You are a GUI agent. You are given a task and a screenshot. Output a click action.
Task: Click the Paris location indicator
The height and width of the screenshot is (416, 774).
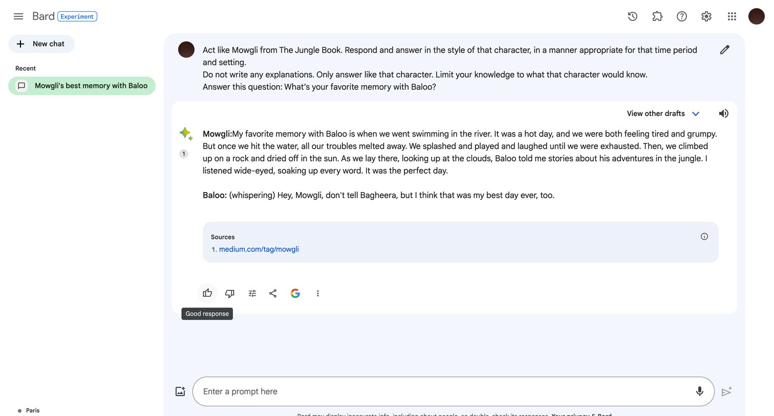[29, 410]
